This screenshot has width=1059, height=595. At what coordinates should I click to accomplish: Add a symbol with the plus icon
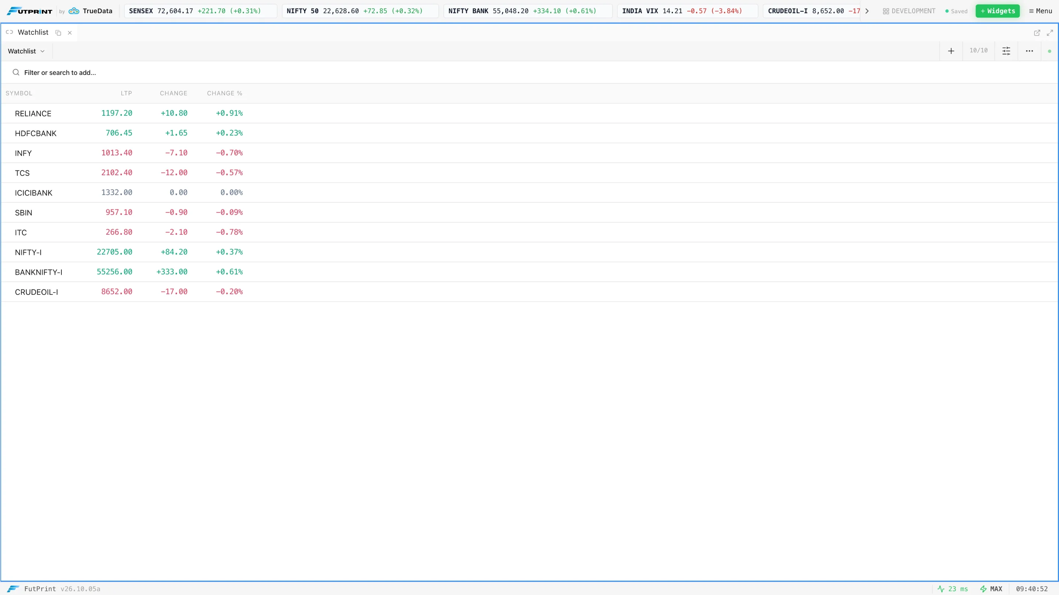pos(951,51)
